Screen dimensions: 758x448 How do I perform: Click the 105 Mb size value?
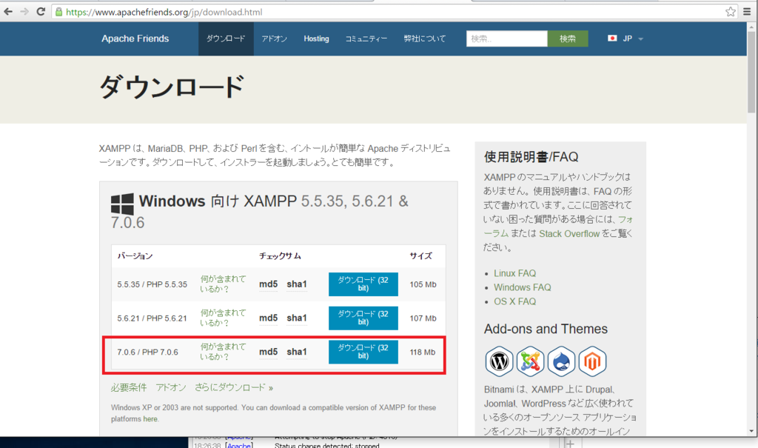pos(423,284)
